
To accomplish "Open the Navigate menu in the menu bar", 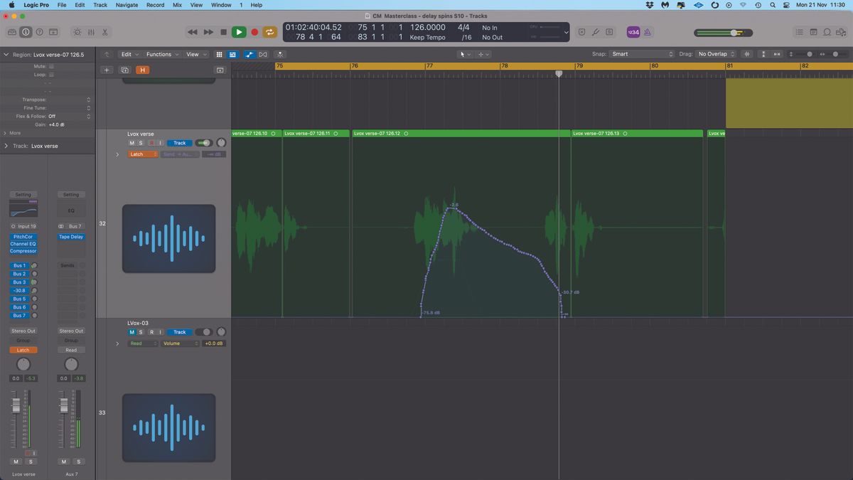I will click(x=126, y=5).
